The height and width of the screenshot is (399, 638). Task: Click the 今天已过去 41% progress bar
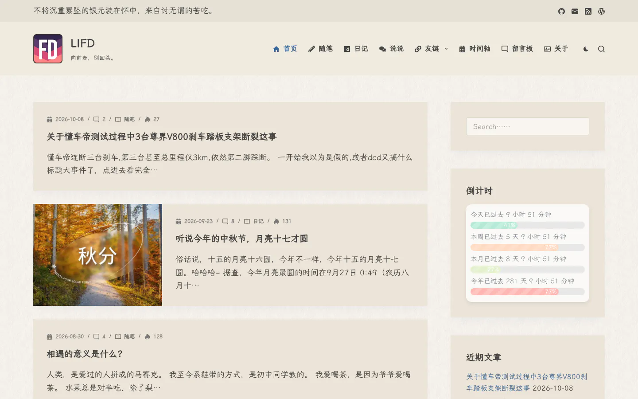pos(528,225)
